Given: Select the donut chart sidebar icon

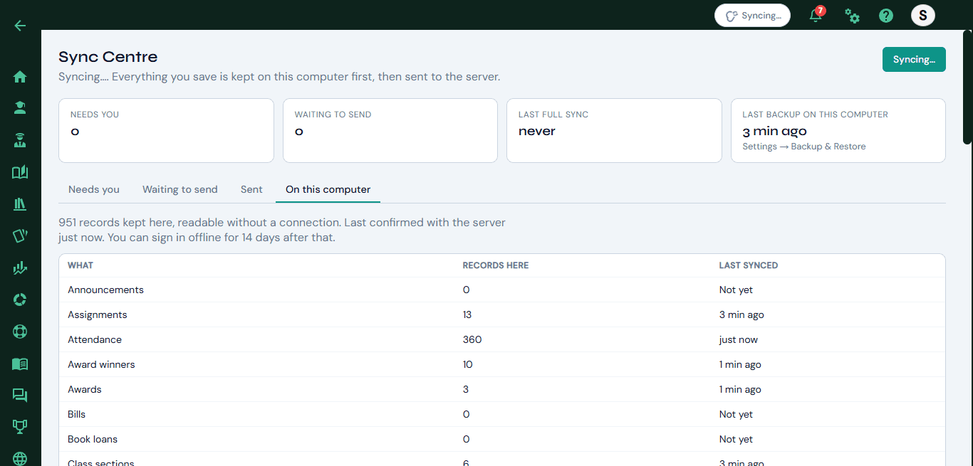Looking at the screenshot, I should [20, 300].
